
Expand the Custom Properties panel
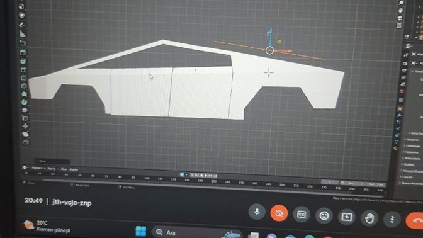[411, 183]
